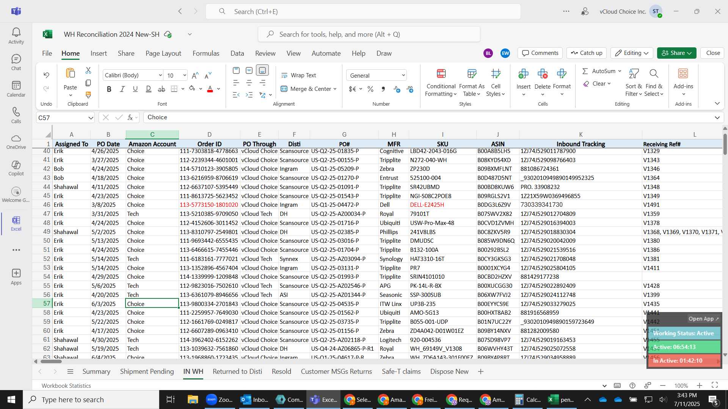Open Apps in Teams sidebar
Screen dimensions: 728x409
pyautogui.click(x=16, y=277)
